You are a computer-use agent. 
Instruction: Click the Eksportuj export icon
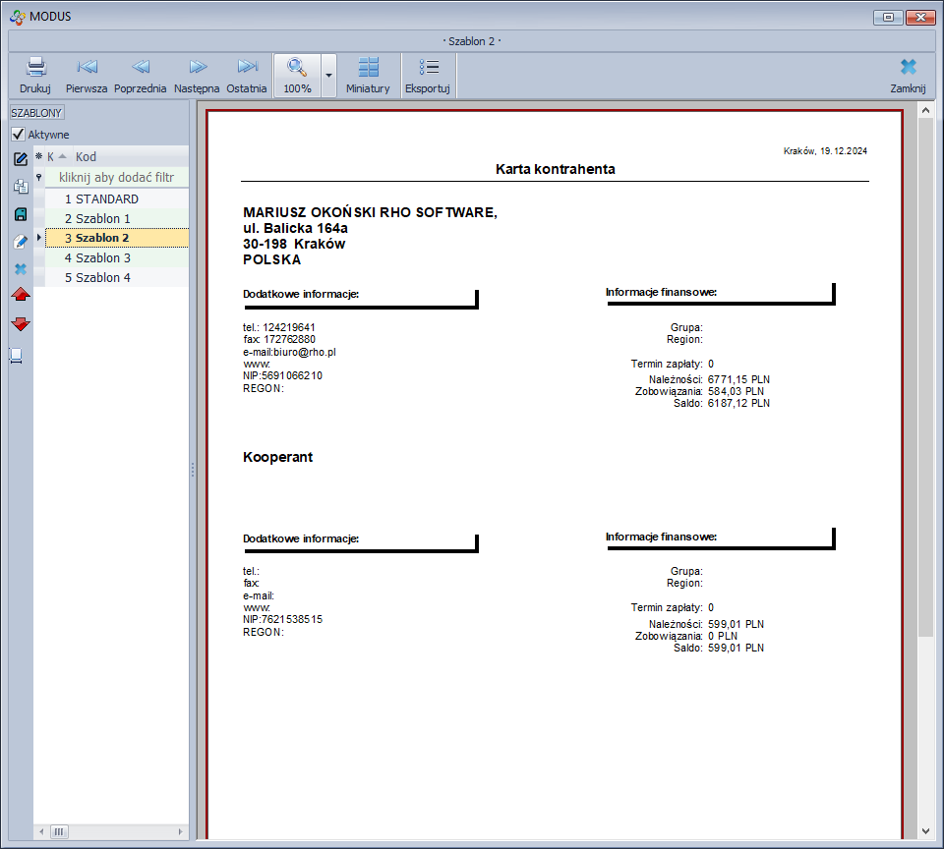(428, 68)
